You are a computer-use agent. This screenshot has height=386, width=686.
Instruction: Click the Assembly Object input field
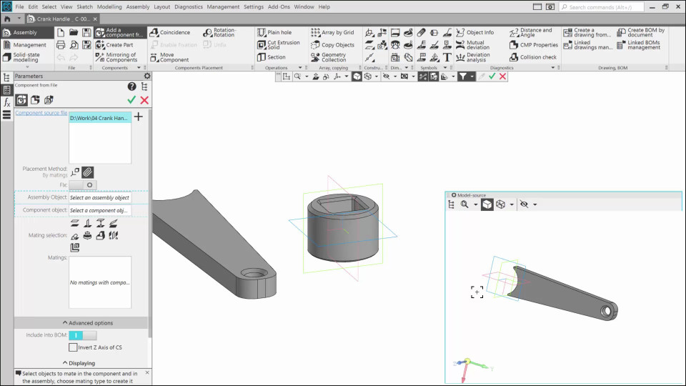click(100, 198)
